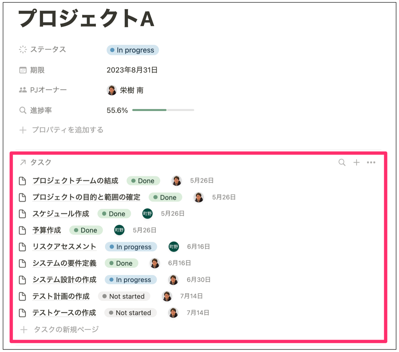The height and width of the screenshot is (352, 399).
Task: Click the magnifier icon beside 進捗率
Action: click(23, 110)
